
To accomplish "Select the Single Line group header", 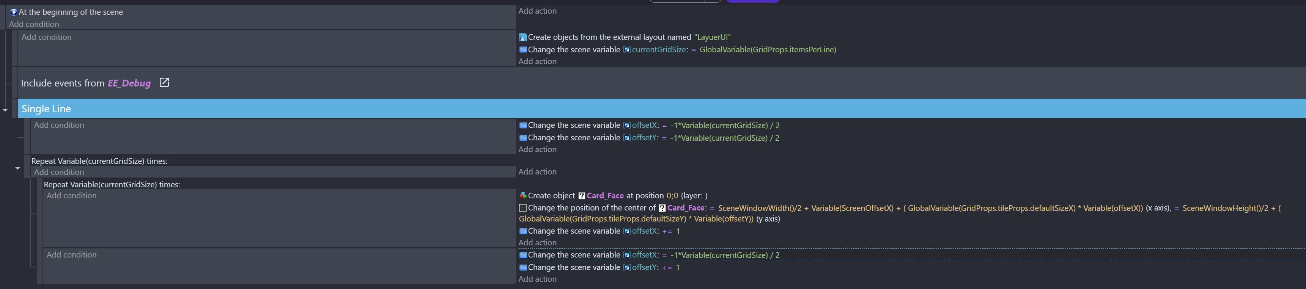I will tap(662, 108).
